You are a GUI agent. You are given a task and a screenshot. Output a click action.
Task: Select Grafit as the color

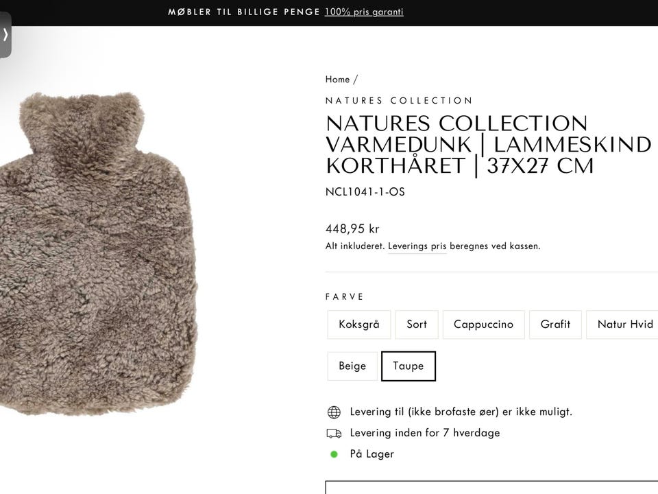tap(555, 325)
